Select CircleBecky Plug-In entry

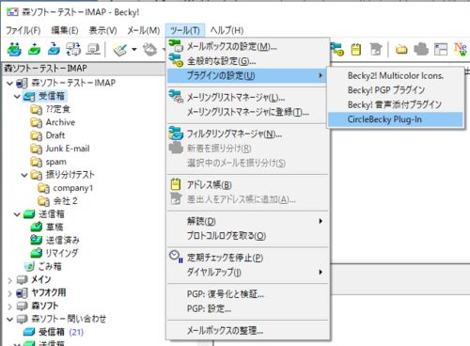click(396, 119)
